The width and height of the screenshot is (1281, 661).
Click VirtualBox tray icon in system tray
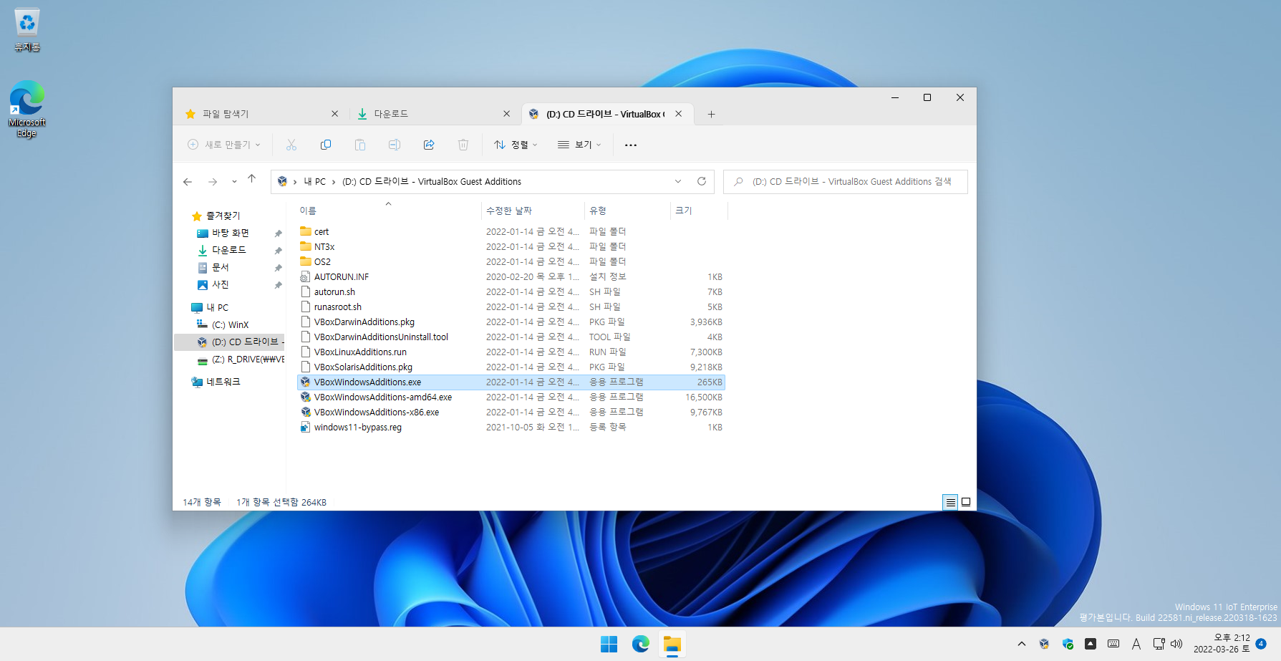[x=1045, y=644]
